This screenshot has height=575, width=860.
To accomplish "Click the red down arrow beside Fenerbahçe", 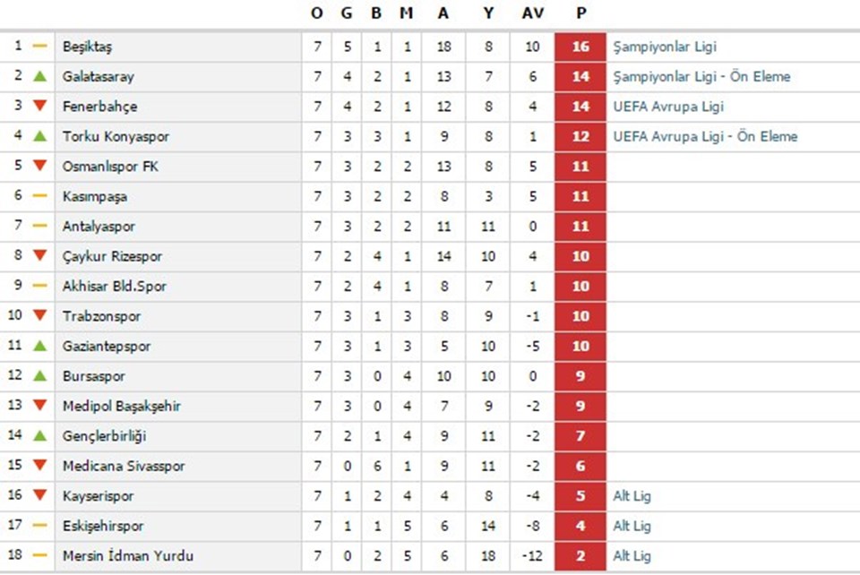I will tap(39, 107).
